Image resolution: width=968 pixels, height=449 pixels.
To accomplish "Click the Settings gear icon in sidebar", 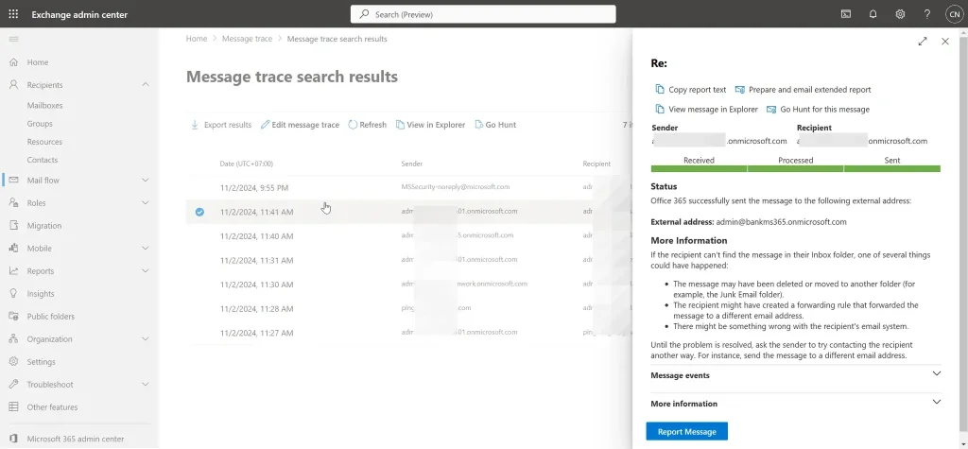I will pos(13,361).
